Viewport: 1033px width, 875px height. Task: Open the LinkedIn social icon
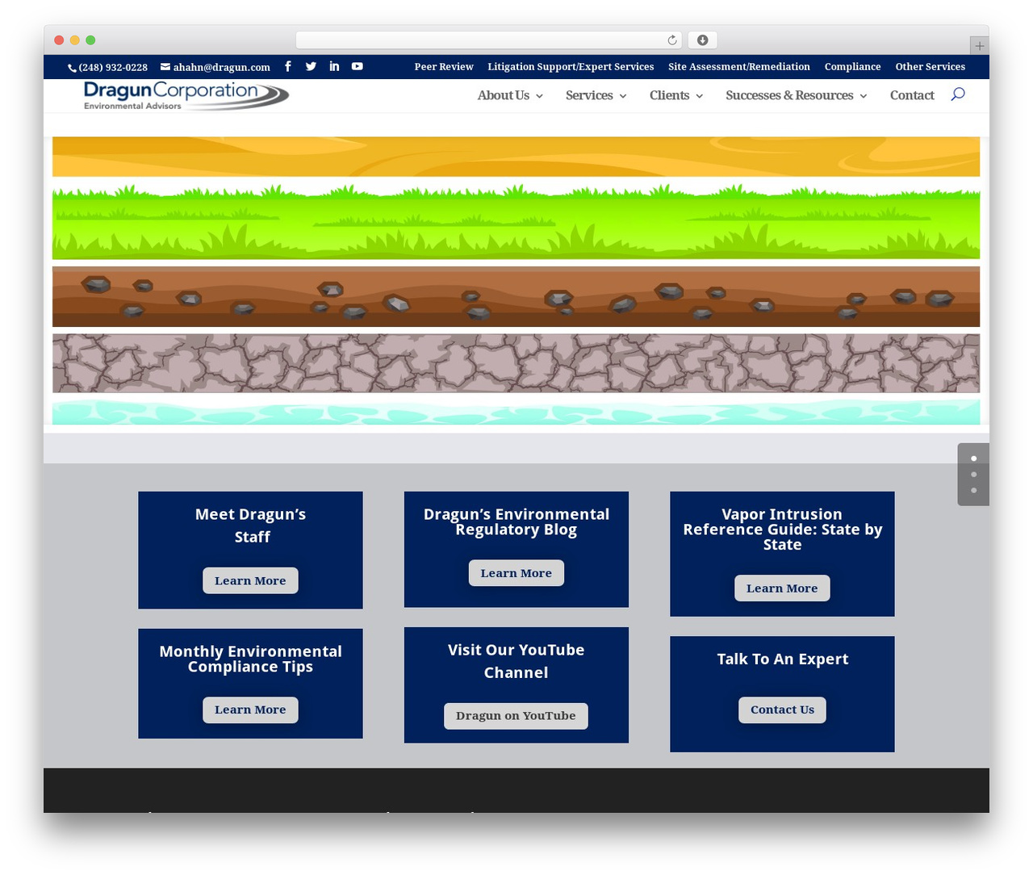[334, 66]
